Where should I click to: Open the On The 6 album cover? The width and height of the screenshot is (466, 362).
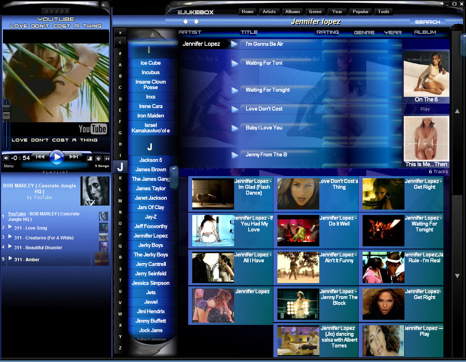(426, 74)
